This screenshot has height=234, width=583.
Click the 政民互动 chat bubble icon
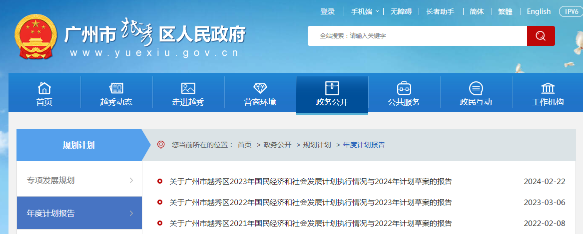coord(476,88)
